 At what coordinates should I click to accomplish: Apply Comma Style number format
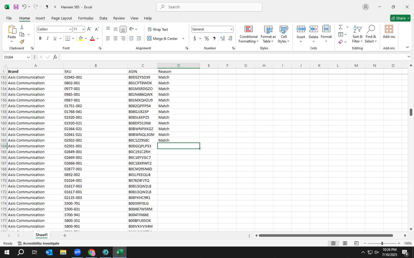click(x=214, y=38)
